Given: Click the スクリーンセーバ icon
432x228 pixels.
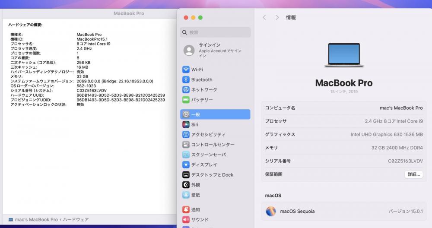Looking at the screenshot, I should click(186, 155).
